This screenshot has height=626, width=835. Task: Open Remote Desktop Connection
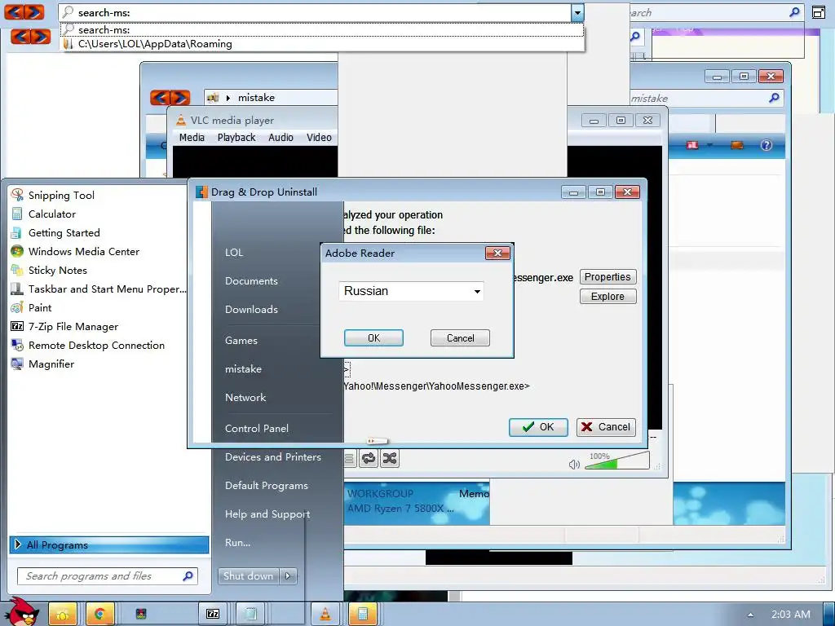point(96,346)
